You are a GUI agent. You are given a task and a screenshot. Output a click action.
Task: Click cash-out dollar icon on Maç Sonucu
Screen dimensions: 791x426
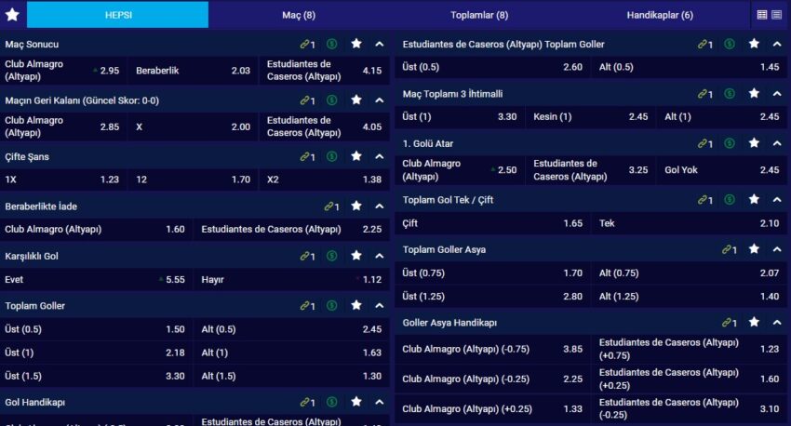(332, 44)
